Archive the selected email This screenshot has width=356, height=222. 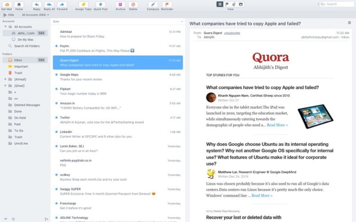pyautogui.click(x=121, y=4)
